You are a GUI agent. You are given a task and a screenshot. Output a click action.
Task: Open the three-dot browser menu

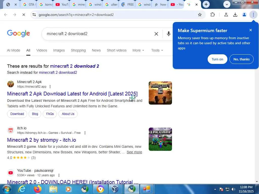pos(253,15)
